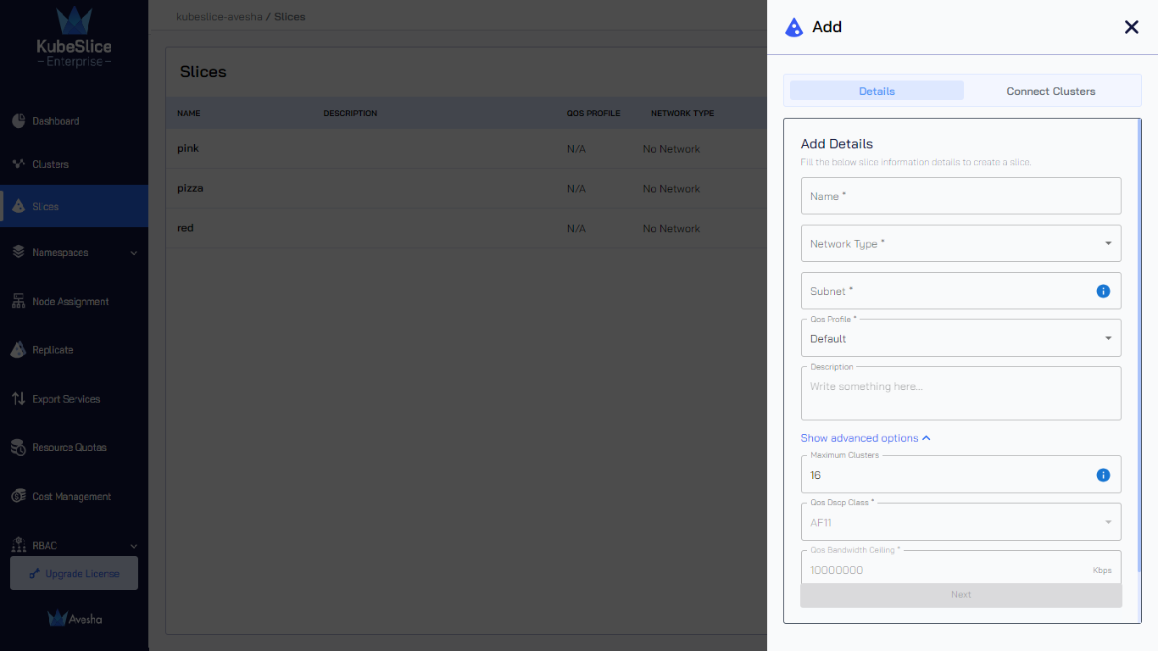Click the Avesha logo at sidebar bottom

[x=75, y=619]
